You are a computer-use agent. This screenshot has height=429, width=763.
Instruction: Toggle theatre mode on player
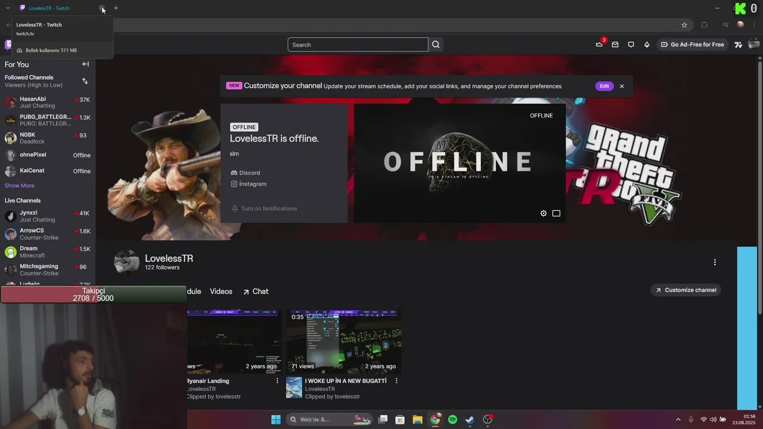coord(556,213)
